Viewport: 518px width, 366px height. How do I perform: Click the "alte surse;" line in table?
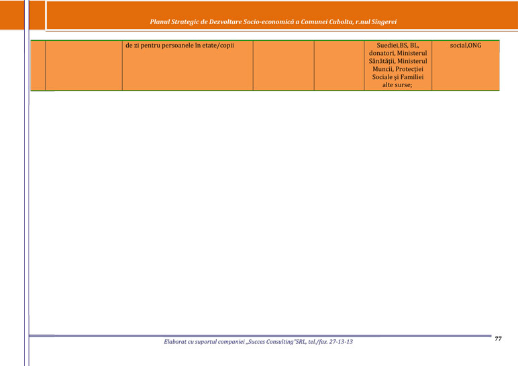(x=397, y=85)
